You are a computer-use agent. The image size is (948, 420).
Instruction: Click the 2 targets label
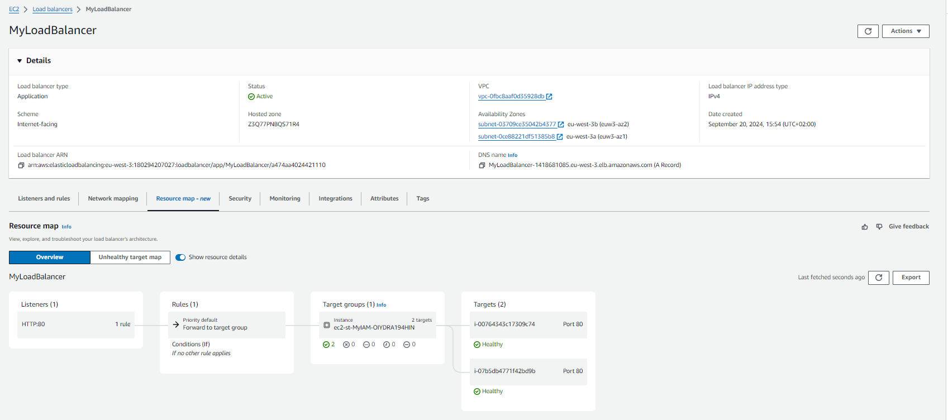(422, 321)
